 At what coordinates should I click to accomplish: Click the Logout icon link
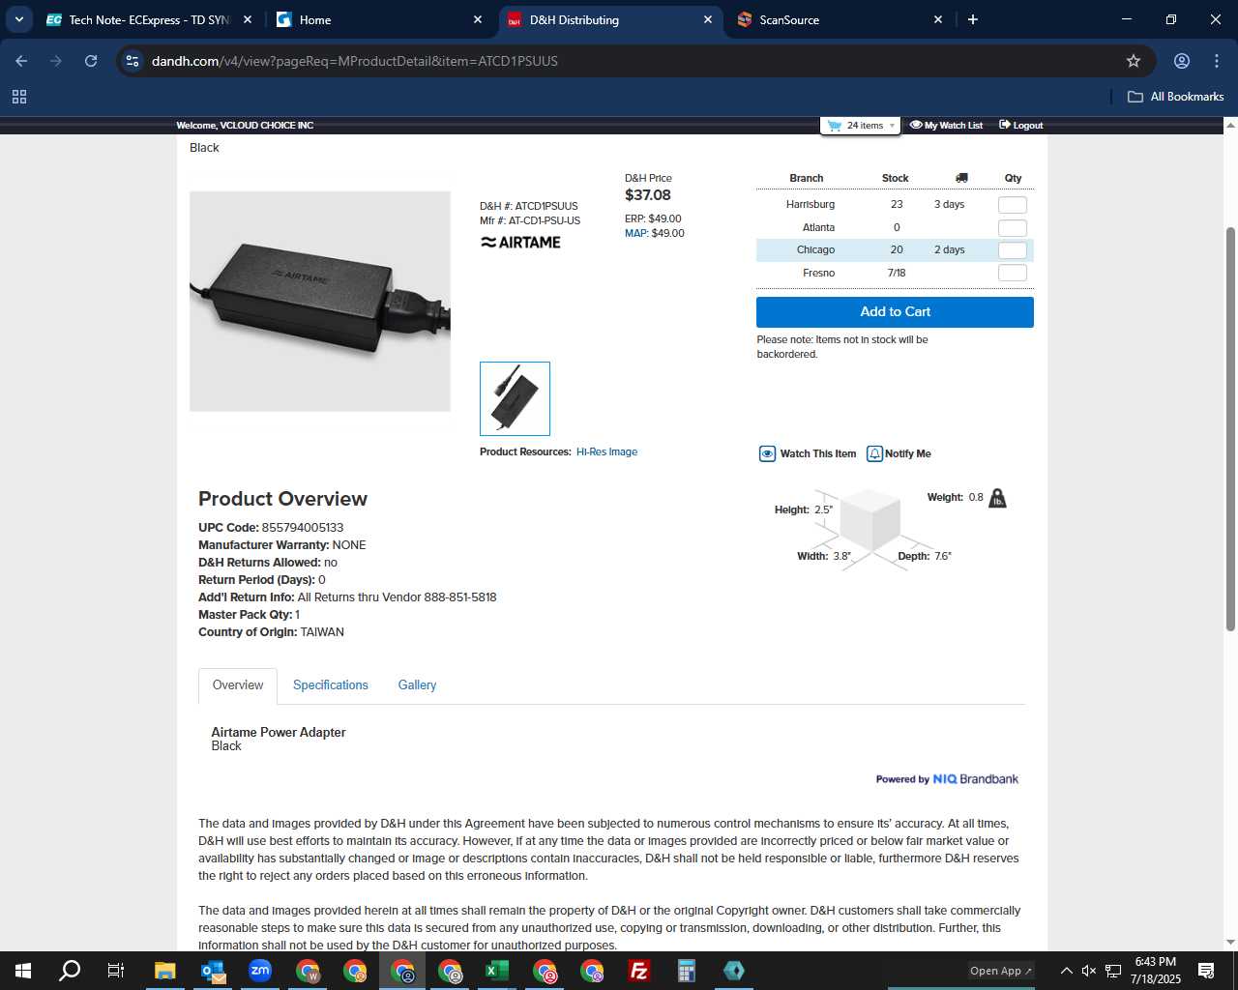coord(1005,125)
